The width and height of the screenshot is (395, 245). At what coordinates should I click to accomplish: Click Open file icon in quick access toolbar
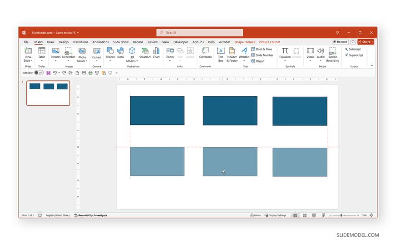coord(70,73)
